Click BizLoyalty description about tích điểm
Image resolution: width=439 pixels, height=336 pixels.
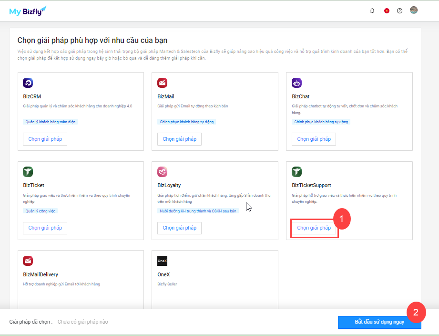pyautogui.click(x=214, y=199)
